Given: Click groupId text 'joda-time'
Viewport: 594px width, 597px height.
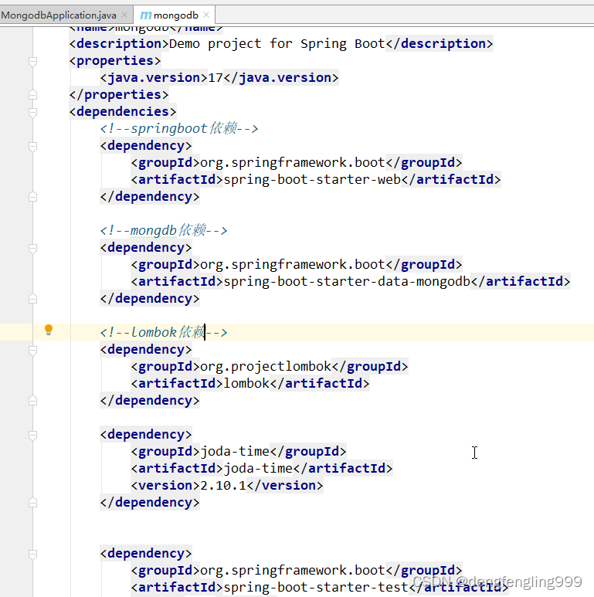Looking at the screenshot, I should [235, 452].
